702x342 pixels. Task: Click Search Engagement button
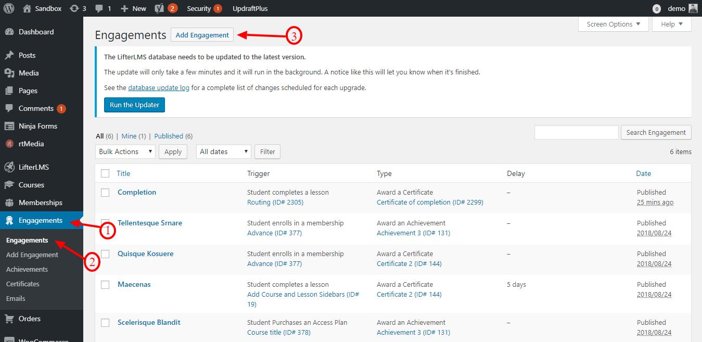(656, 132)
